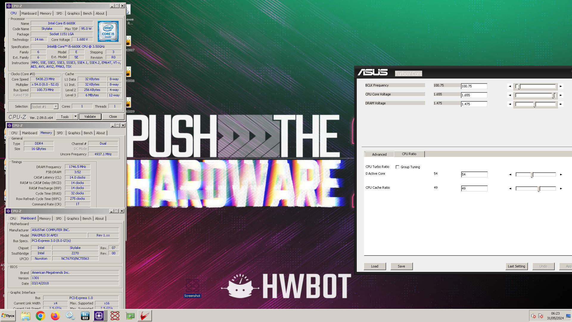Select the Core Voltage 1.680 V value
Screen dimensions: 572x322
coord(82,40)
